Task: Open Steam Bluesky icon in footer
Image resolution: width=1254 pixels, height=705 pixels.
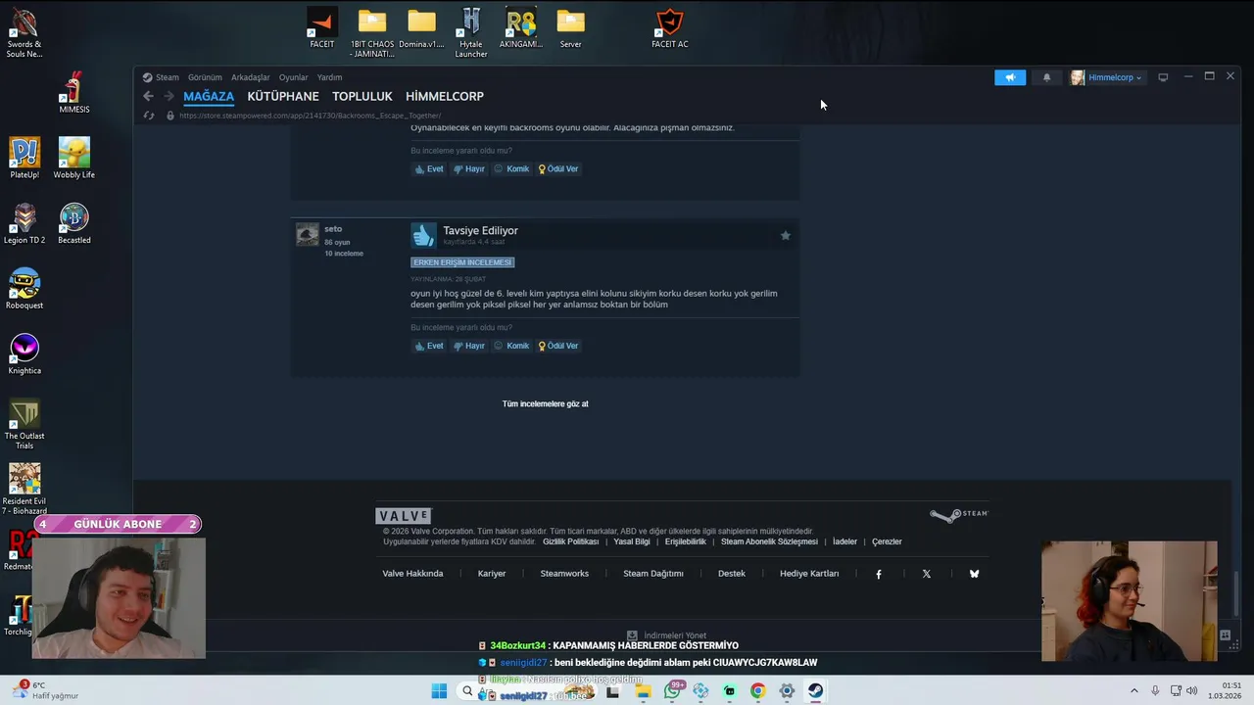Action: click(974, 574)
